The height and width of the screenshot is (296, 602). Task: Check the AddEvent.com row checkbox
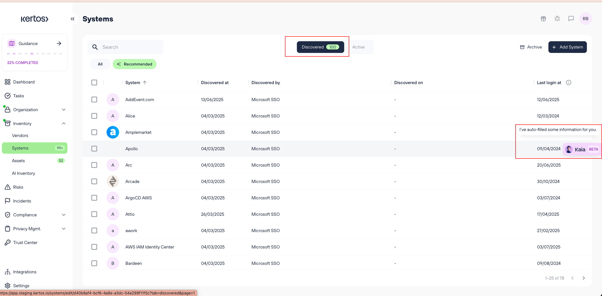coord(94,100)
